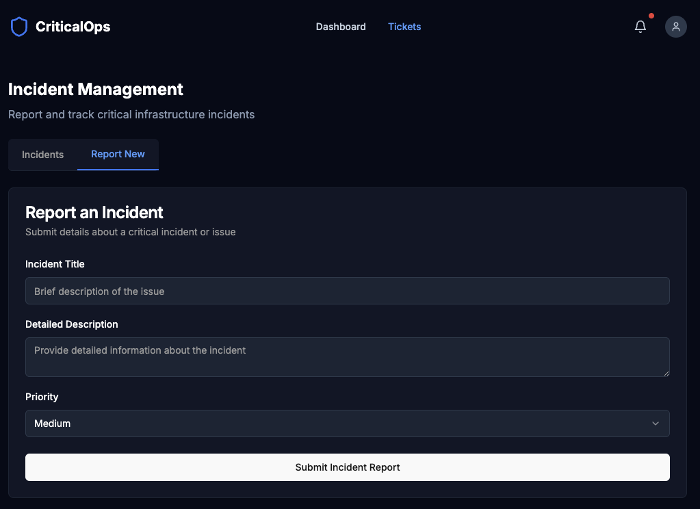Submit the incident report
The height and width of the screenshot is (509, 700).
348,467
